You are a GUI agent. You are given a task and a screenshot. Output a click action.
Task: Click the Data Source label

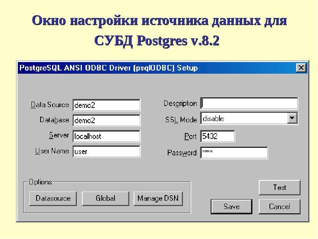click(x=50, y=105)
